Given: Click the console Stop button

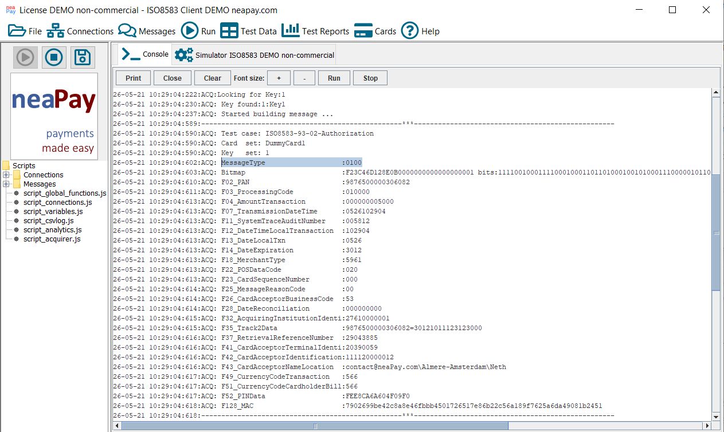Looking at the screenshot, I should tap(370, 78).
